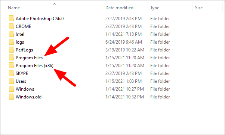Select the Users folder icon
225x135 pixels.
11,81
